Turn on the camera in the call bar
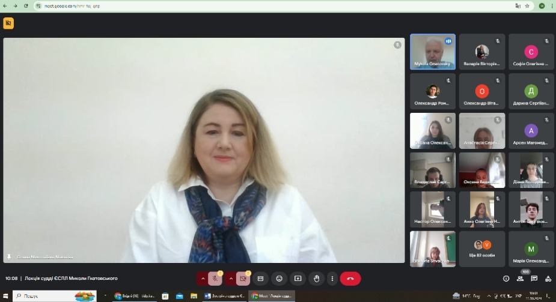556x302 pixels. pyautogui.click(x=243, y=279)
